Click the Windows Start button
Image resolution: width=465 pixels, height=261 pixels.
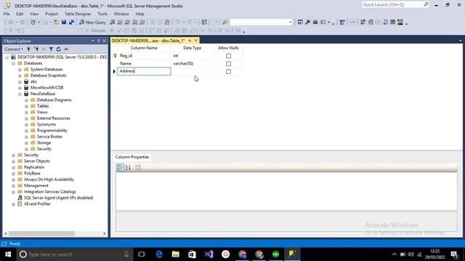coord(8,254)
